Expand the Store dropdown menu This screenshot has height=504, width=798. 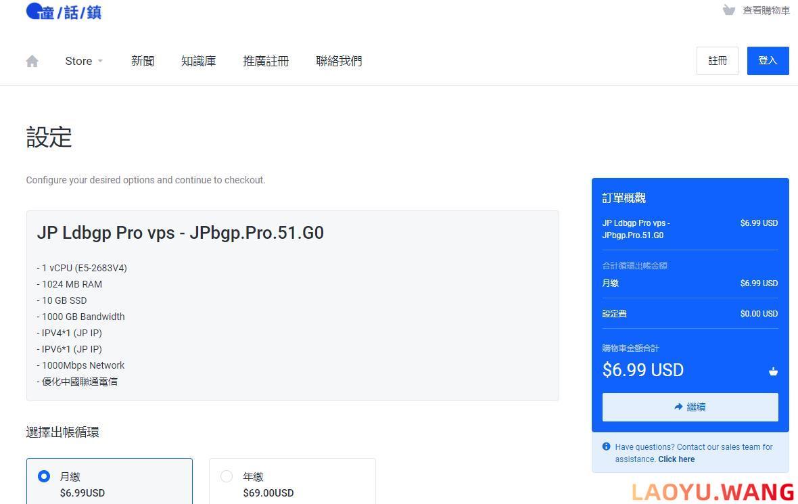coord(84,61)
